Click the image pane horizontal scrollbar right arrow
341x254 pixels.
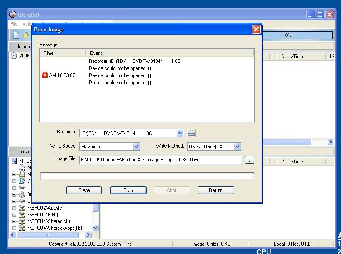(330, 142)
